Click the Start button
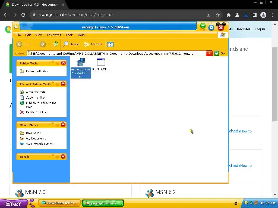 [x=14, y=203]
